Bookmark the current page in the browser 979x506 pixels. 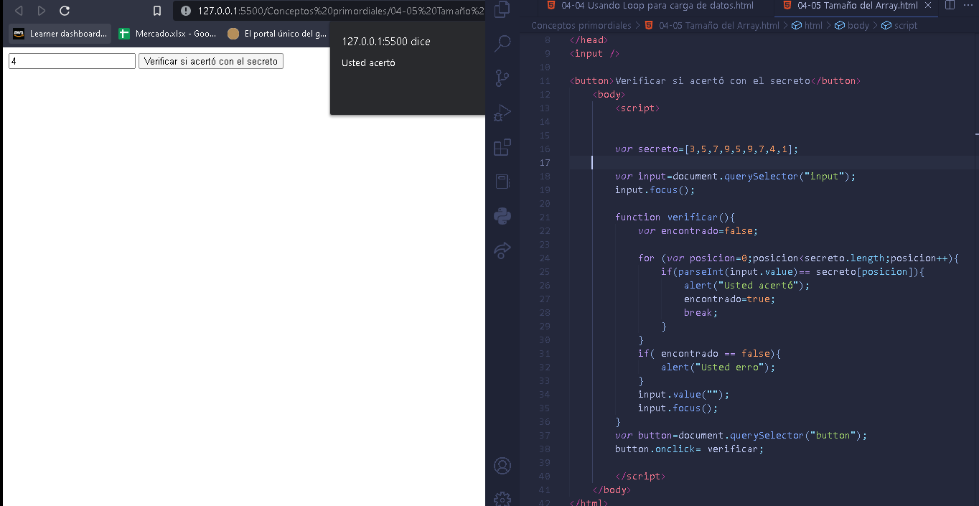click(x=157, y=11)
